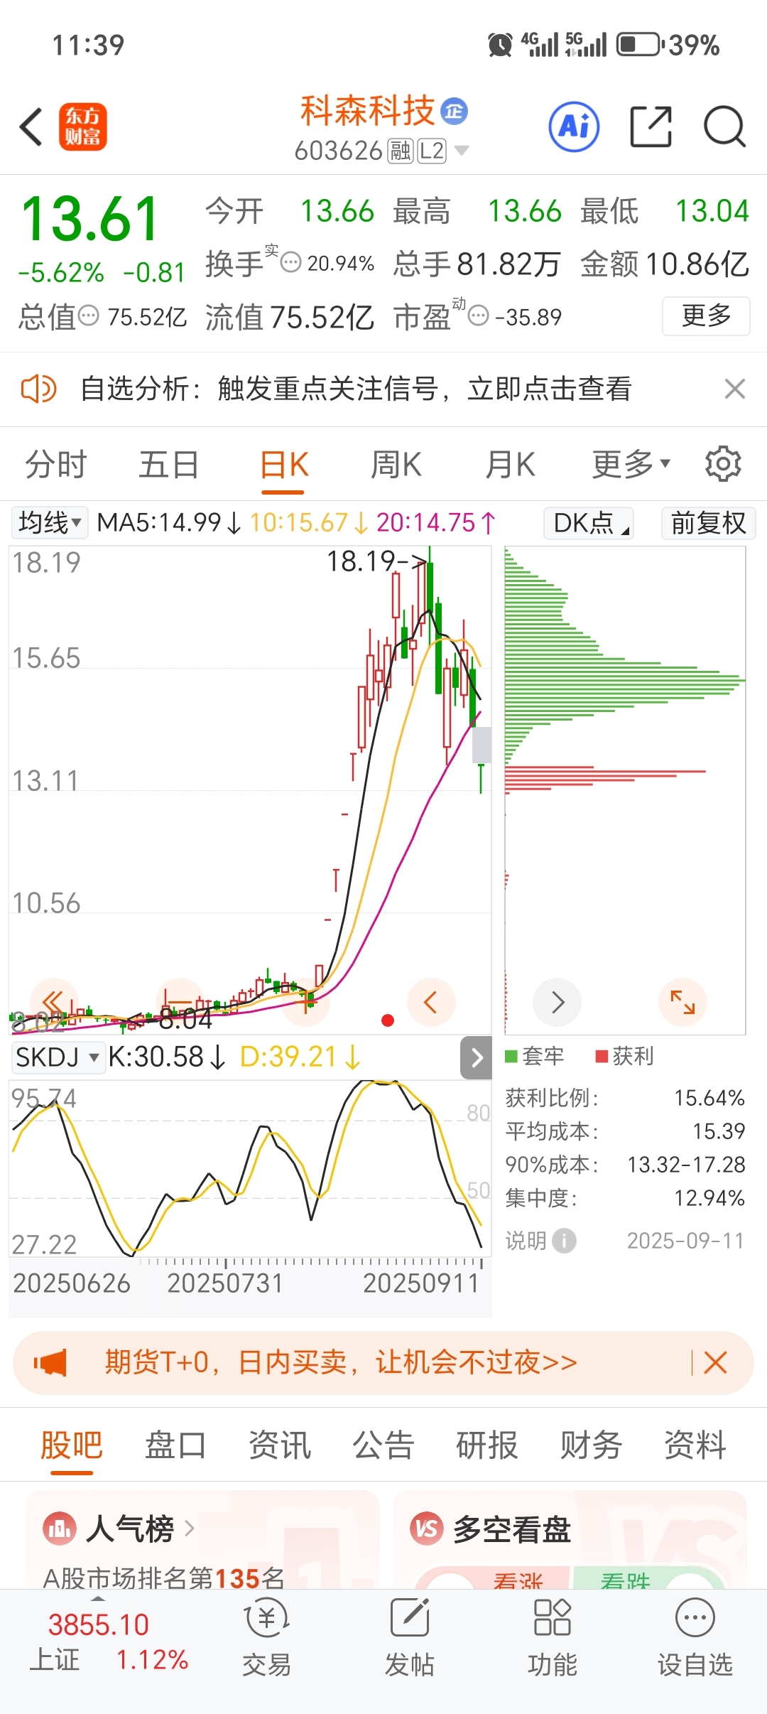Viewport: 767px width, 1714px height.
Task: Open the 前复权 adjustment selector
Action: pos(708,522)
